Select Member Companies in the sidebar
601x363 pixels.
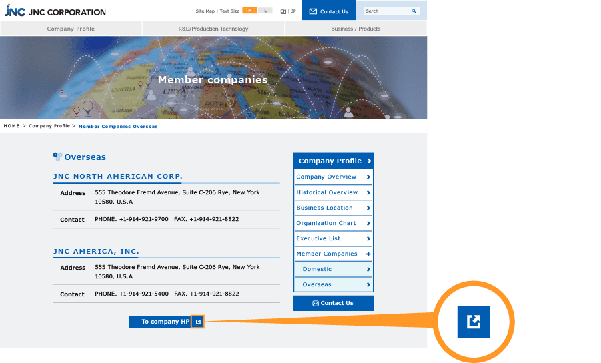(334, 254)
